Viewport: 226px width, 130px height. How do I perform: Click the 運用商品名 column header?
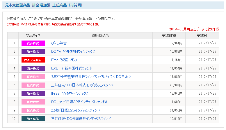[100, 36]
